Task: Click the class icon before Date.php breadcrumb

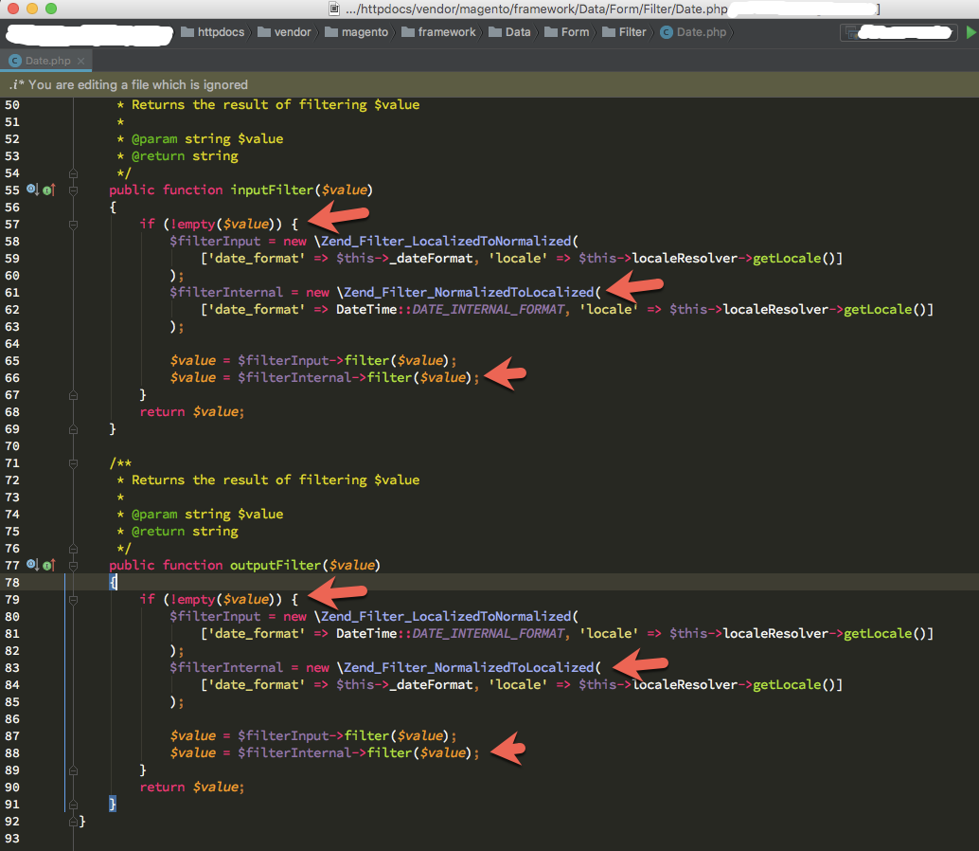Action: 667,31
